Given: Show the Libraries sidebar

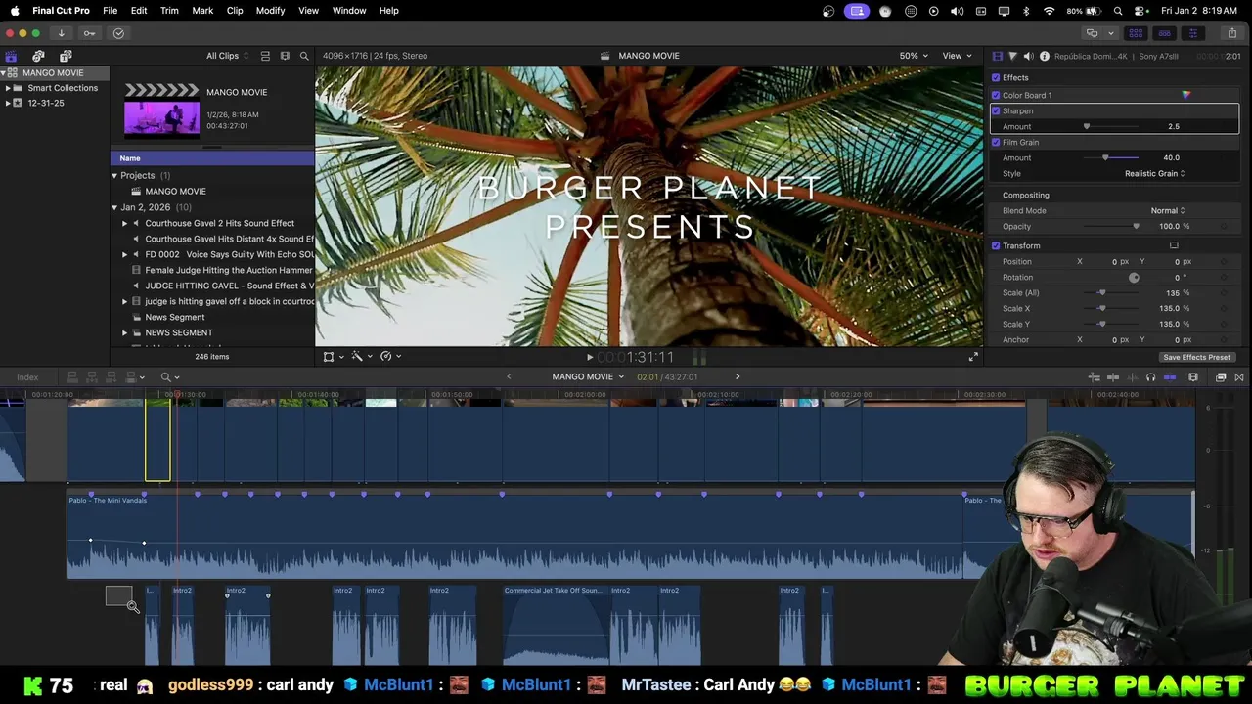Looking at the screenshot, I should click(11, 56).
